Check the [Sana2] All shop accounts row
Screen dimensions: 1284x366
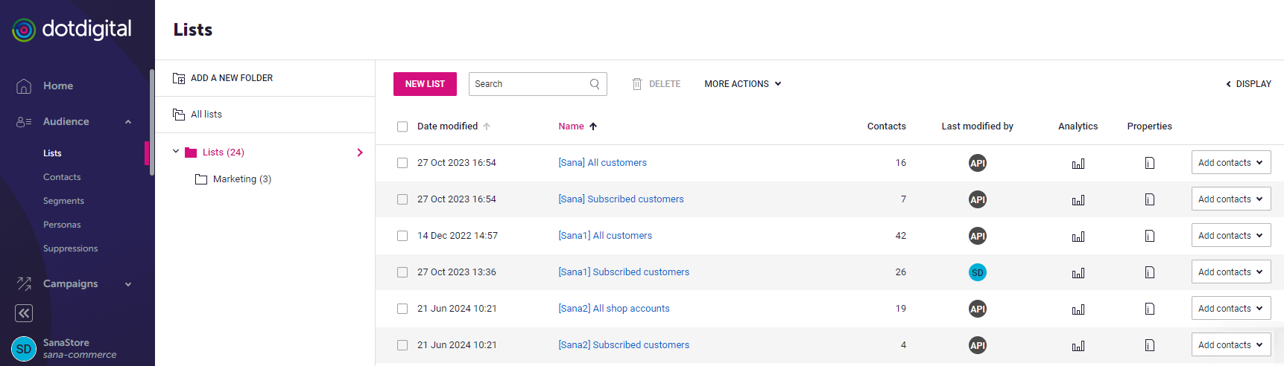pos(402,309)
